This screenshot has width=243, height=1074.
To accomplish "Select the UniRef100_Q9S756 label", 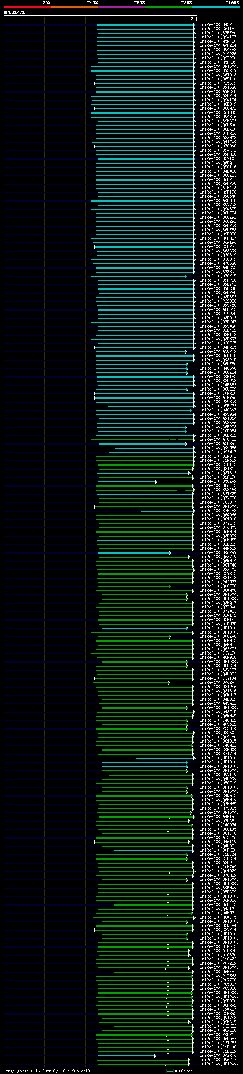I will pos(218,305).
